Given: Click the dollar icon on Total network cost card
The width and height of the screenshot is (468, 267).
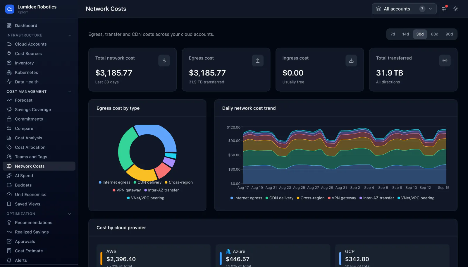Looking at the screenshot, I should tap(164, 61).
